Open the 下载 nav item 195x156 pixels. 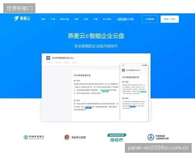[95, 19]
